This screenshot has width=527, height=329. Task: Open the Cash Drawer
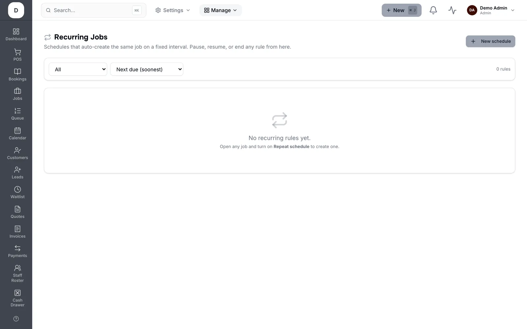pyautogui.click(x=17, y=298)
